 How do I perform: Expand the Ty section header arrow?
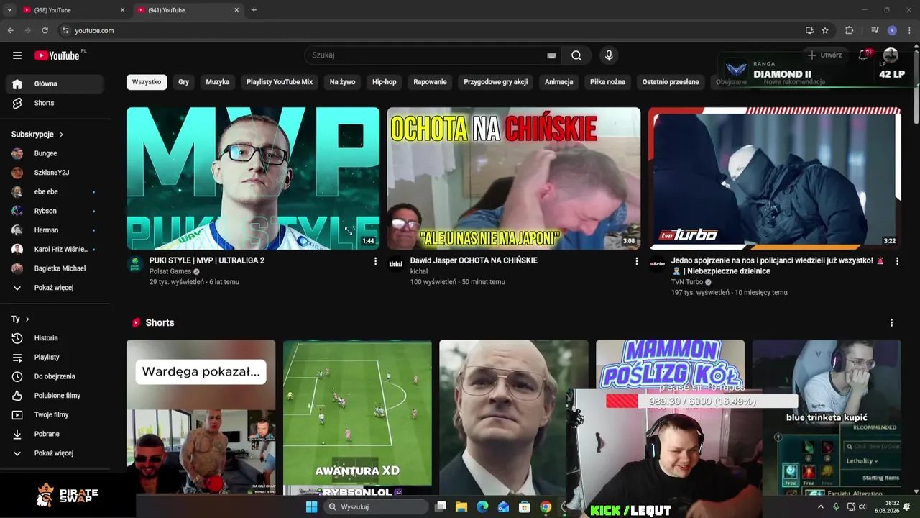(27, 319)
